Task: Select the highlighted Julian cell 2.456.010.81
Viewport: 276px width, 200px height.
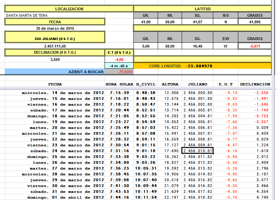Action: [x=197, y=151]
